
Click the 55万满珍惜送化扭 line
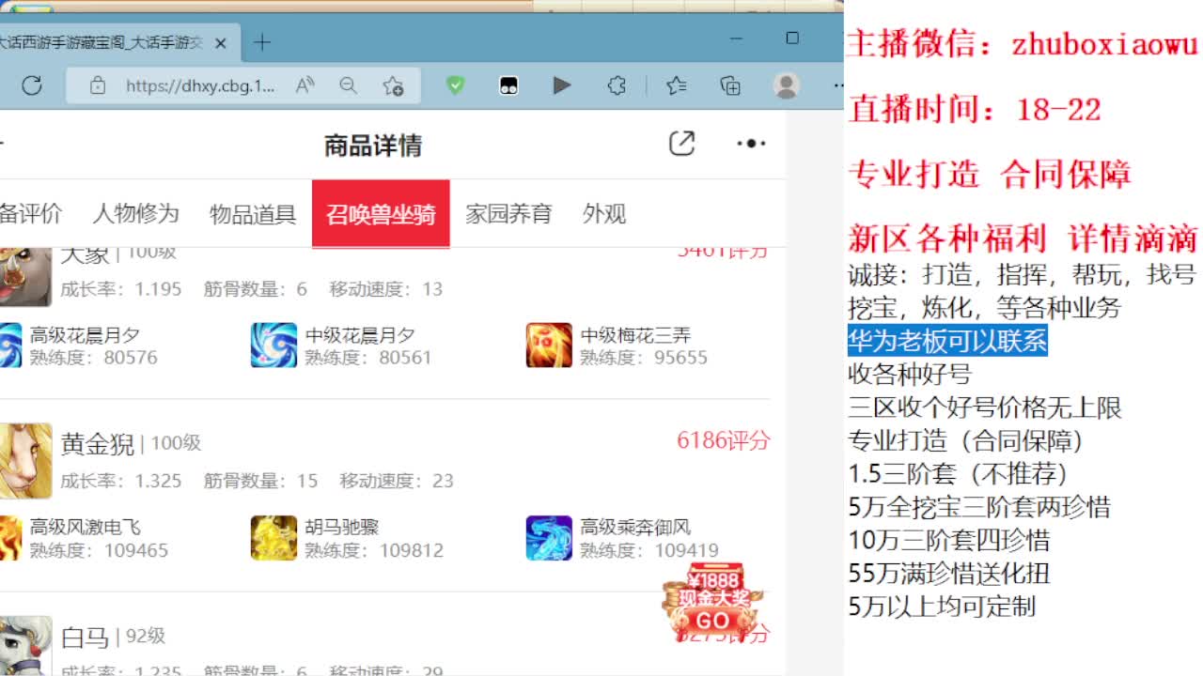coord(949,574)
